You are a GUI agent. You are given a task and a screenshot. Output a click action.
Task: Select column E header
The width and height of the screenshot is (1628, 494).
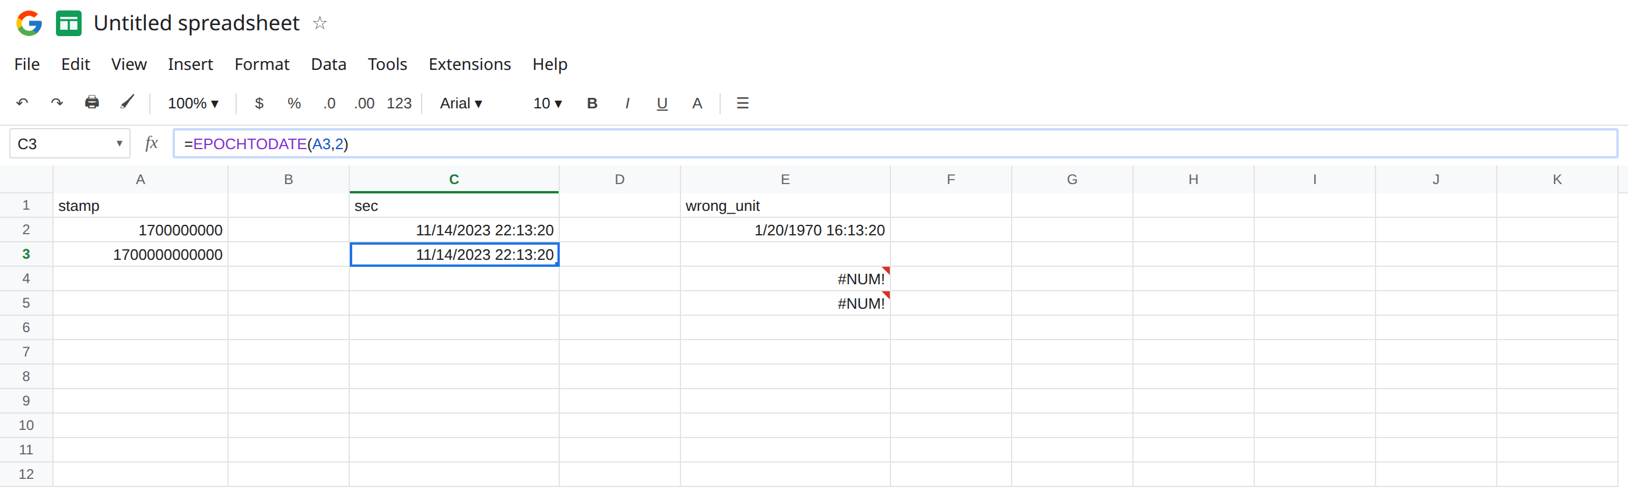point(785,179)
